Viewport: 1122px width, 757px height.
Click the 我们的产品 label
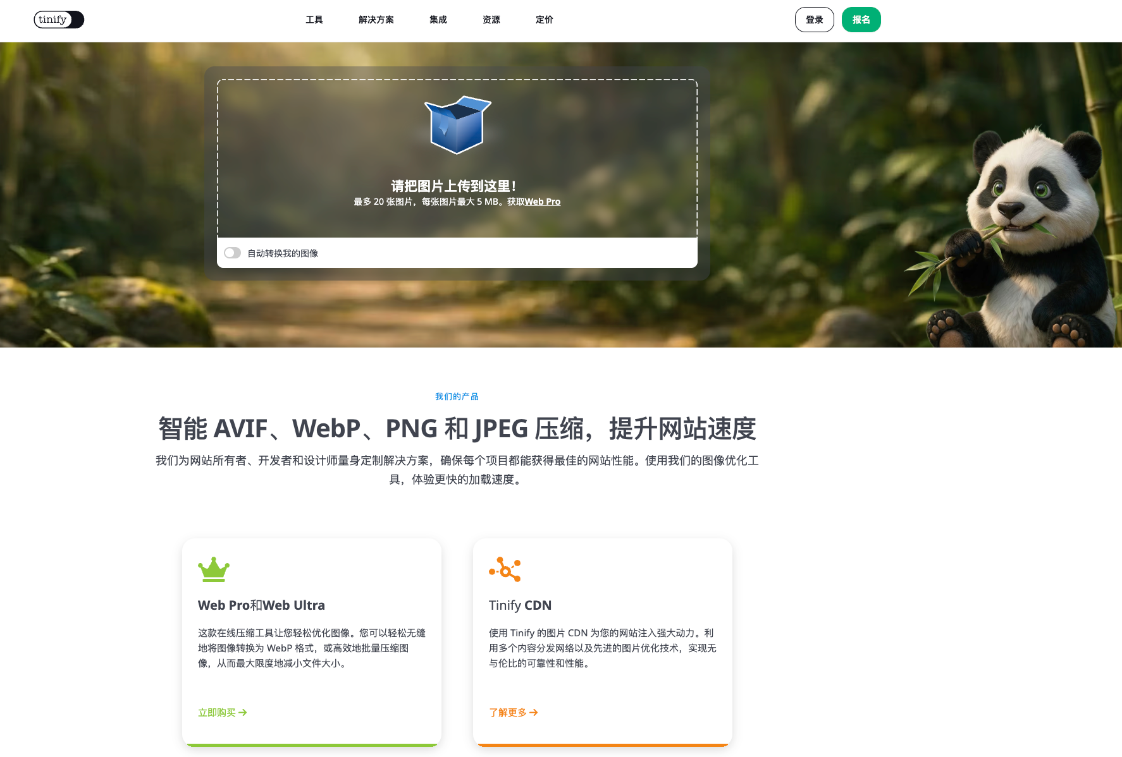coord(457,396)
